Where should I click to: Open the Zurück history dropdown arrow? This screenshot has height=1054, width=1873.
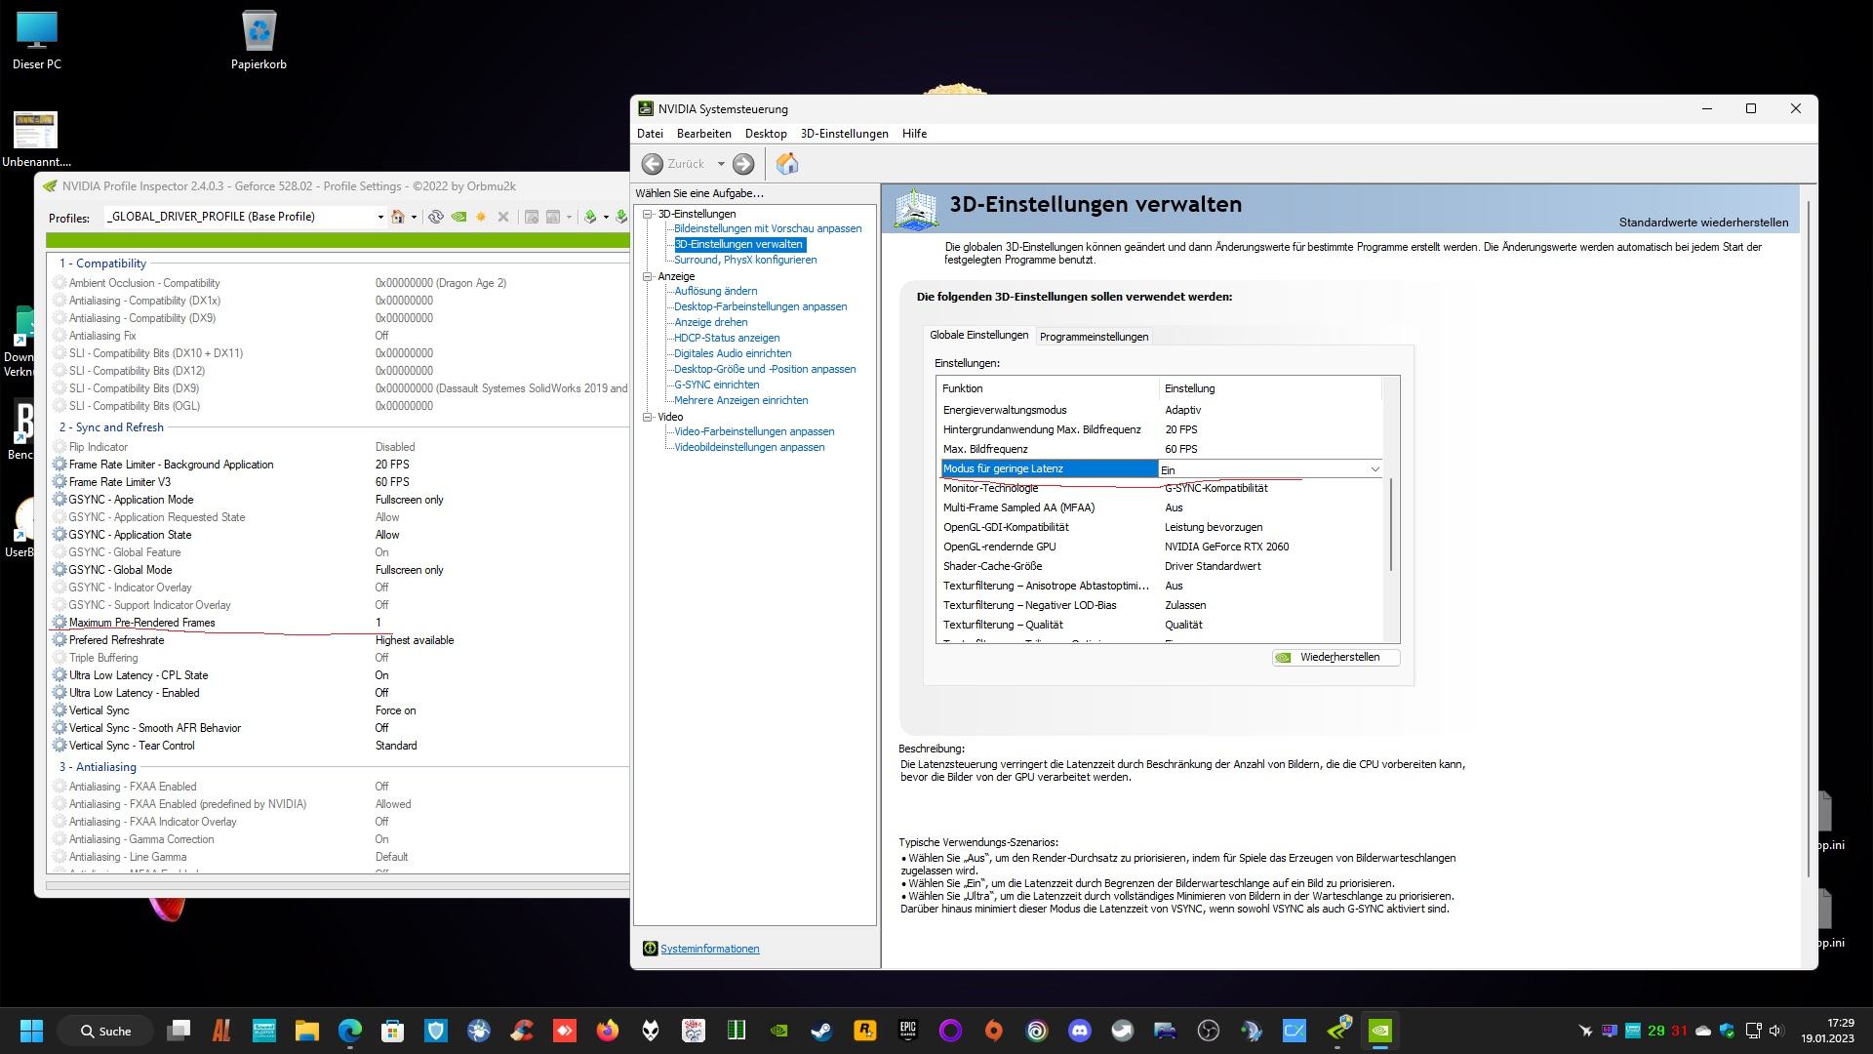tap(721, 164)
